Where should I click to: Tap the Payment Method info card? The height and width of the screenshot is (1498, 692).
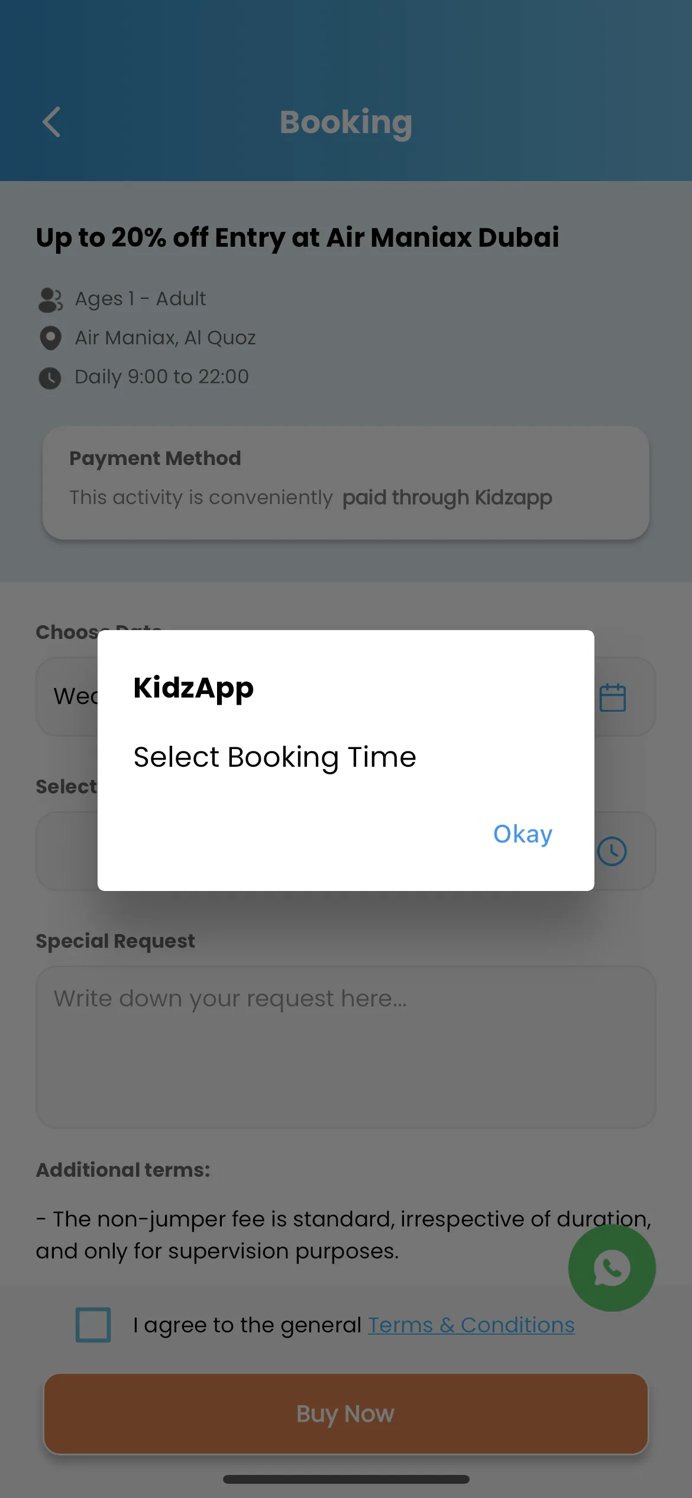tap(345, 482)
